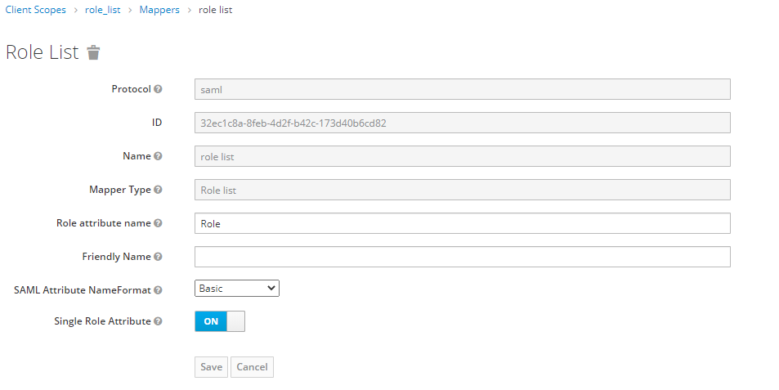Click into the Friendly Name field
The width and height of the screenshot is (779, 390).
click(463, 257)
